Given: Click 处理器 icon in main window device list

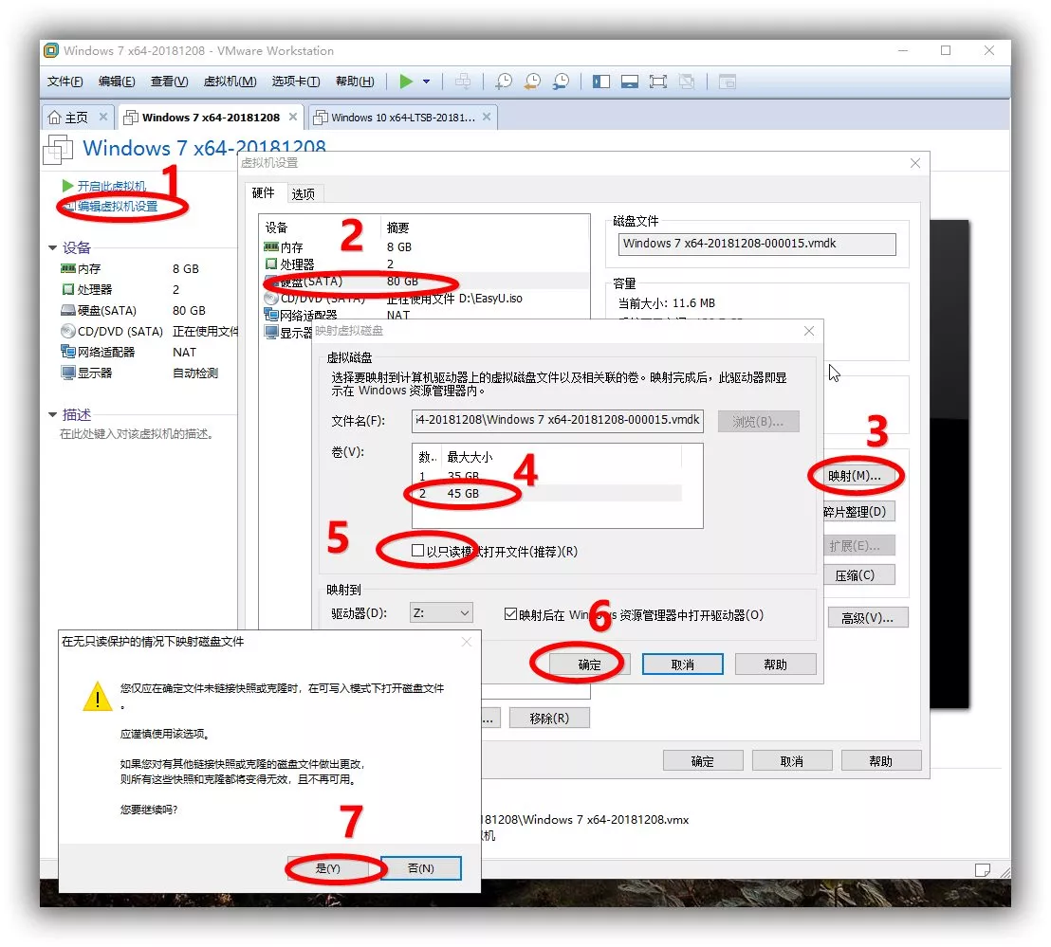Looking at the screenshot, I should pyautogui.click(x=68, y=289).
